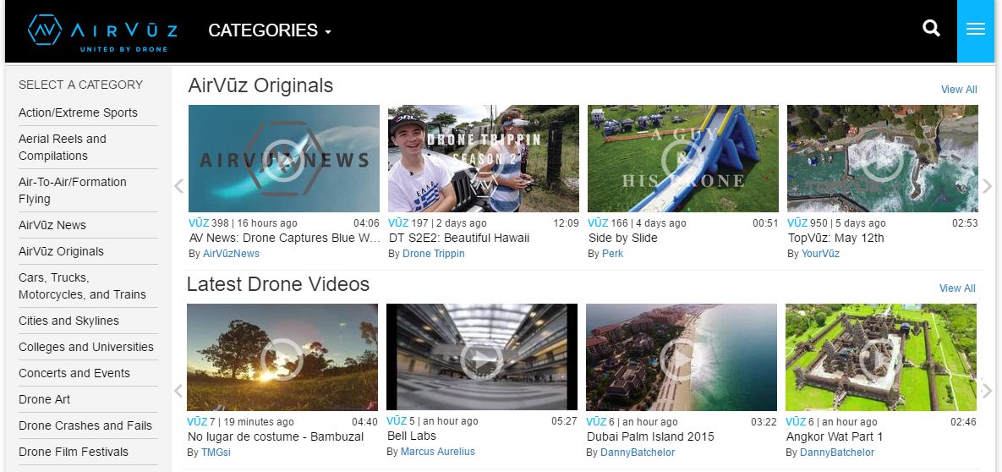Viewport: 1002px width, 472px height.
Task: Select Action/Extreme Sports category
Action: tap(78, 113)
